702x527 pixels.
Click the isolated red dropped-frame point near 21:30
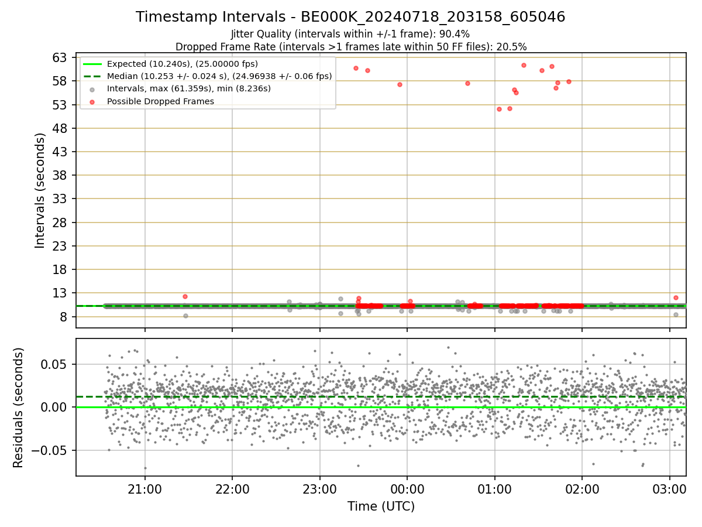click(185, 296)
